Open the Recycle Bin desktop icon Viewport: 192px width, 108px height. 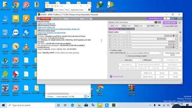[5, 34]
